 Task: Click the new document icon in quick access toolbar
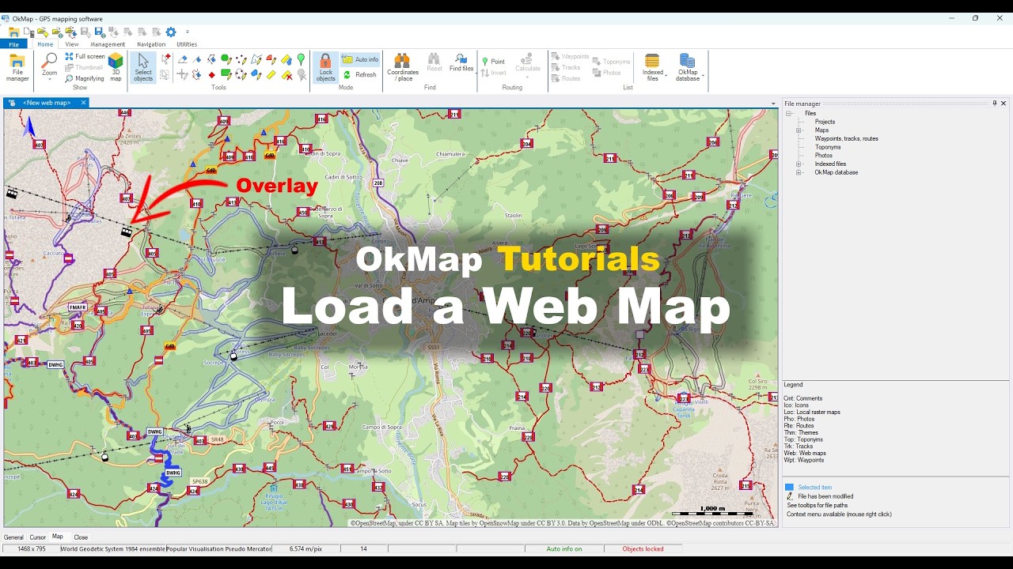(x=28, y=32)
